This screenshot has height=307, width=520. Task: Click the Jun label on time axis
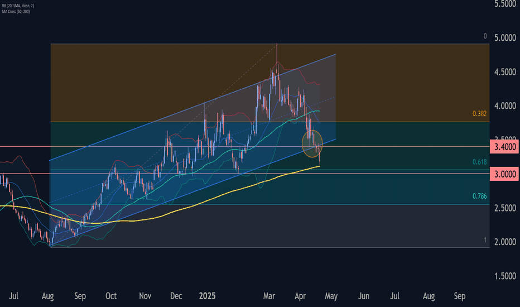(x=364, y=296)
